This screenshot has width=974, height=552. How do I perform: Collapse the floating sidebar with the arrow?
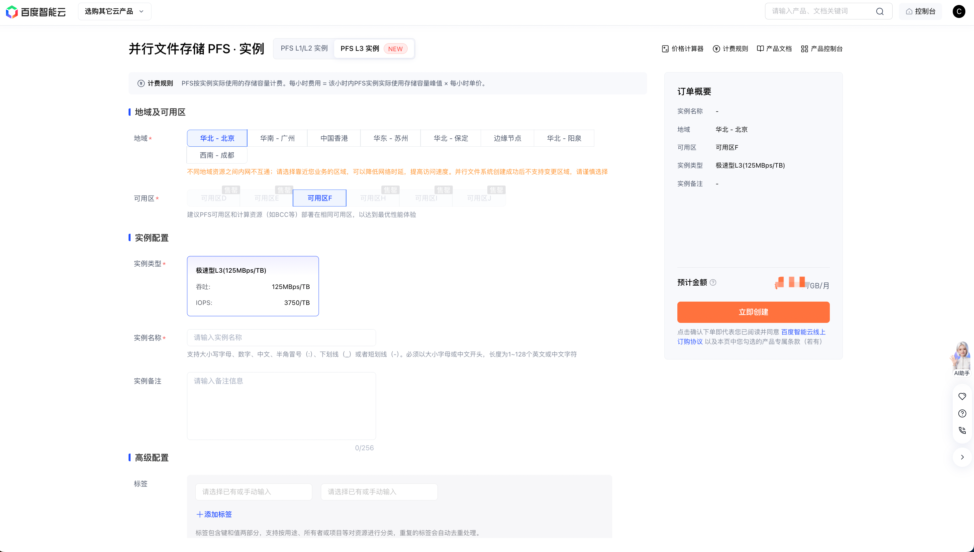click(962, 457)
